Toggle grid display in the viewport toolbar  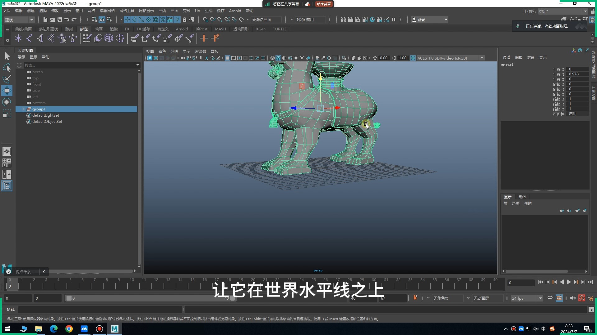[x=227, y=58]
